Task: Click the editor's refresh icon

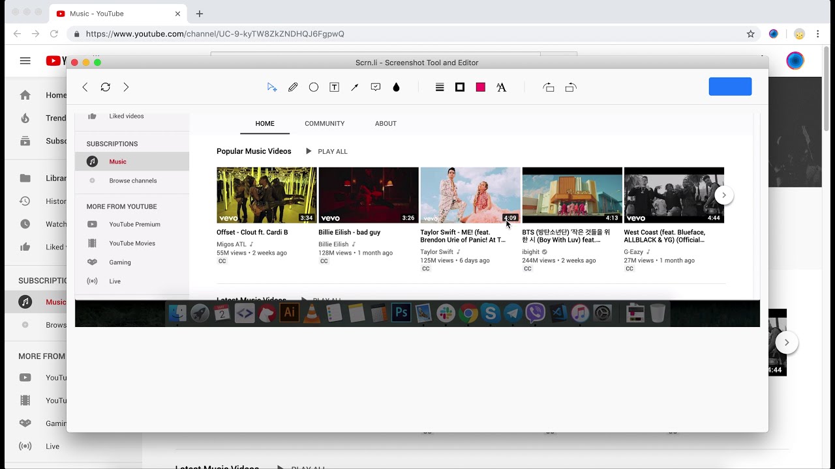Action: [105, 87]
